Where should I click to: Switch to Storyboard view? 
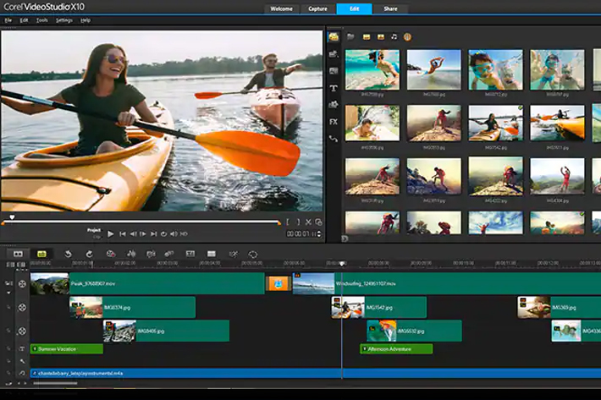coord(16,254)
